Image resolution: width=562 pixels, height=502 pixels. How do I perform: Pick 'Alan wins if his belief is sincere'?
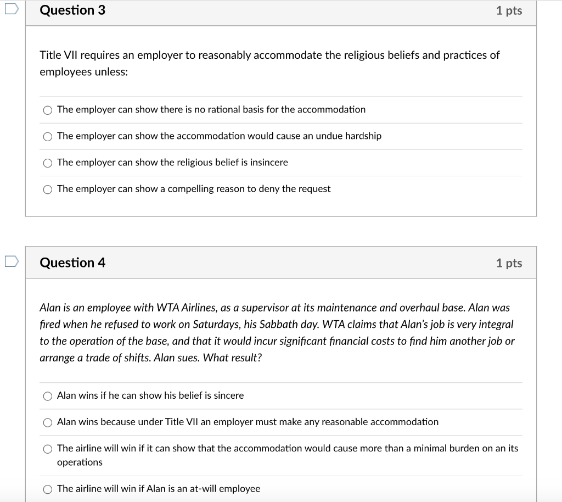pos(48,395)
